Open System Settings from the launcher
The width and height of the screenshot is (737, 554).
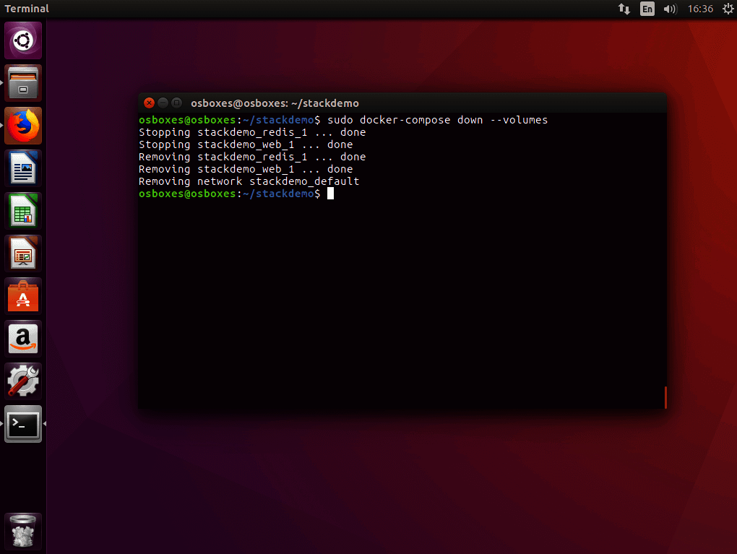tap(23, 381)
